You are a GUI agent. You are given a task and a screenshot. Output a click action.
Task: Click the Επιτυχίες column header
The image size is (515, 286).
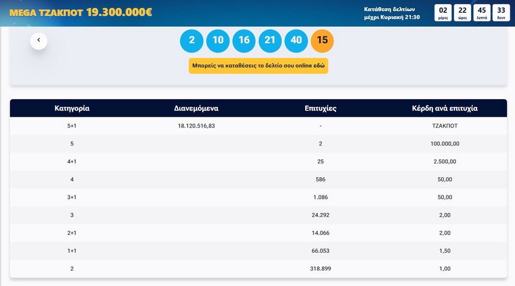321,108
